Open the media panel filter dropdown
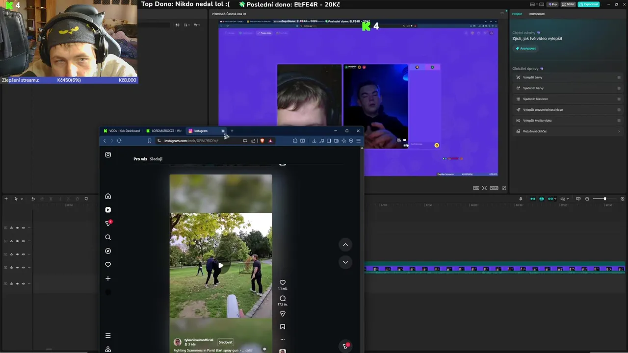 tap(196, 25)
